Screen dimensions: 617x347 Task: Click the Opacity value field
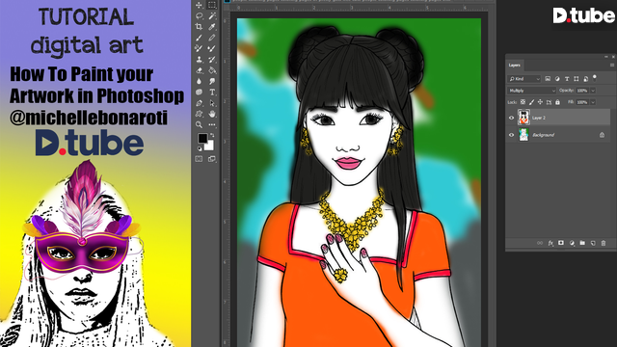pos(582,91)
